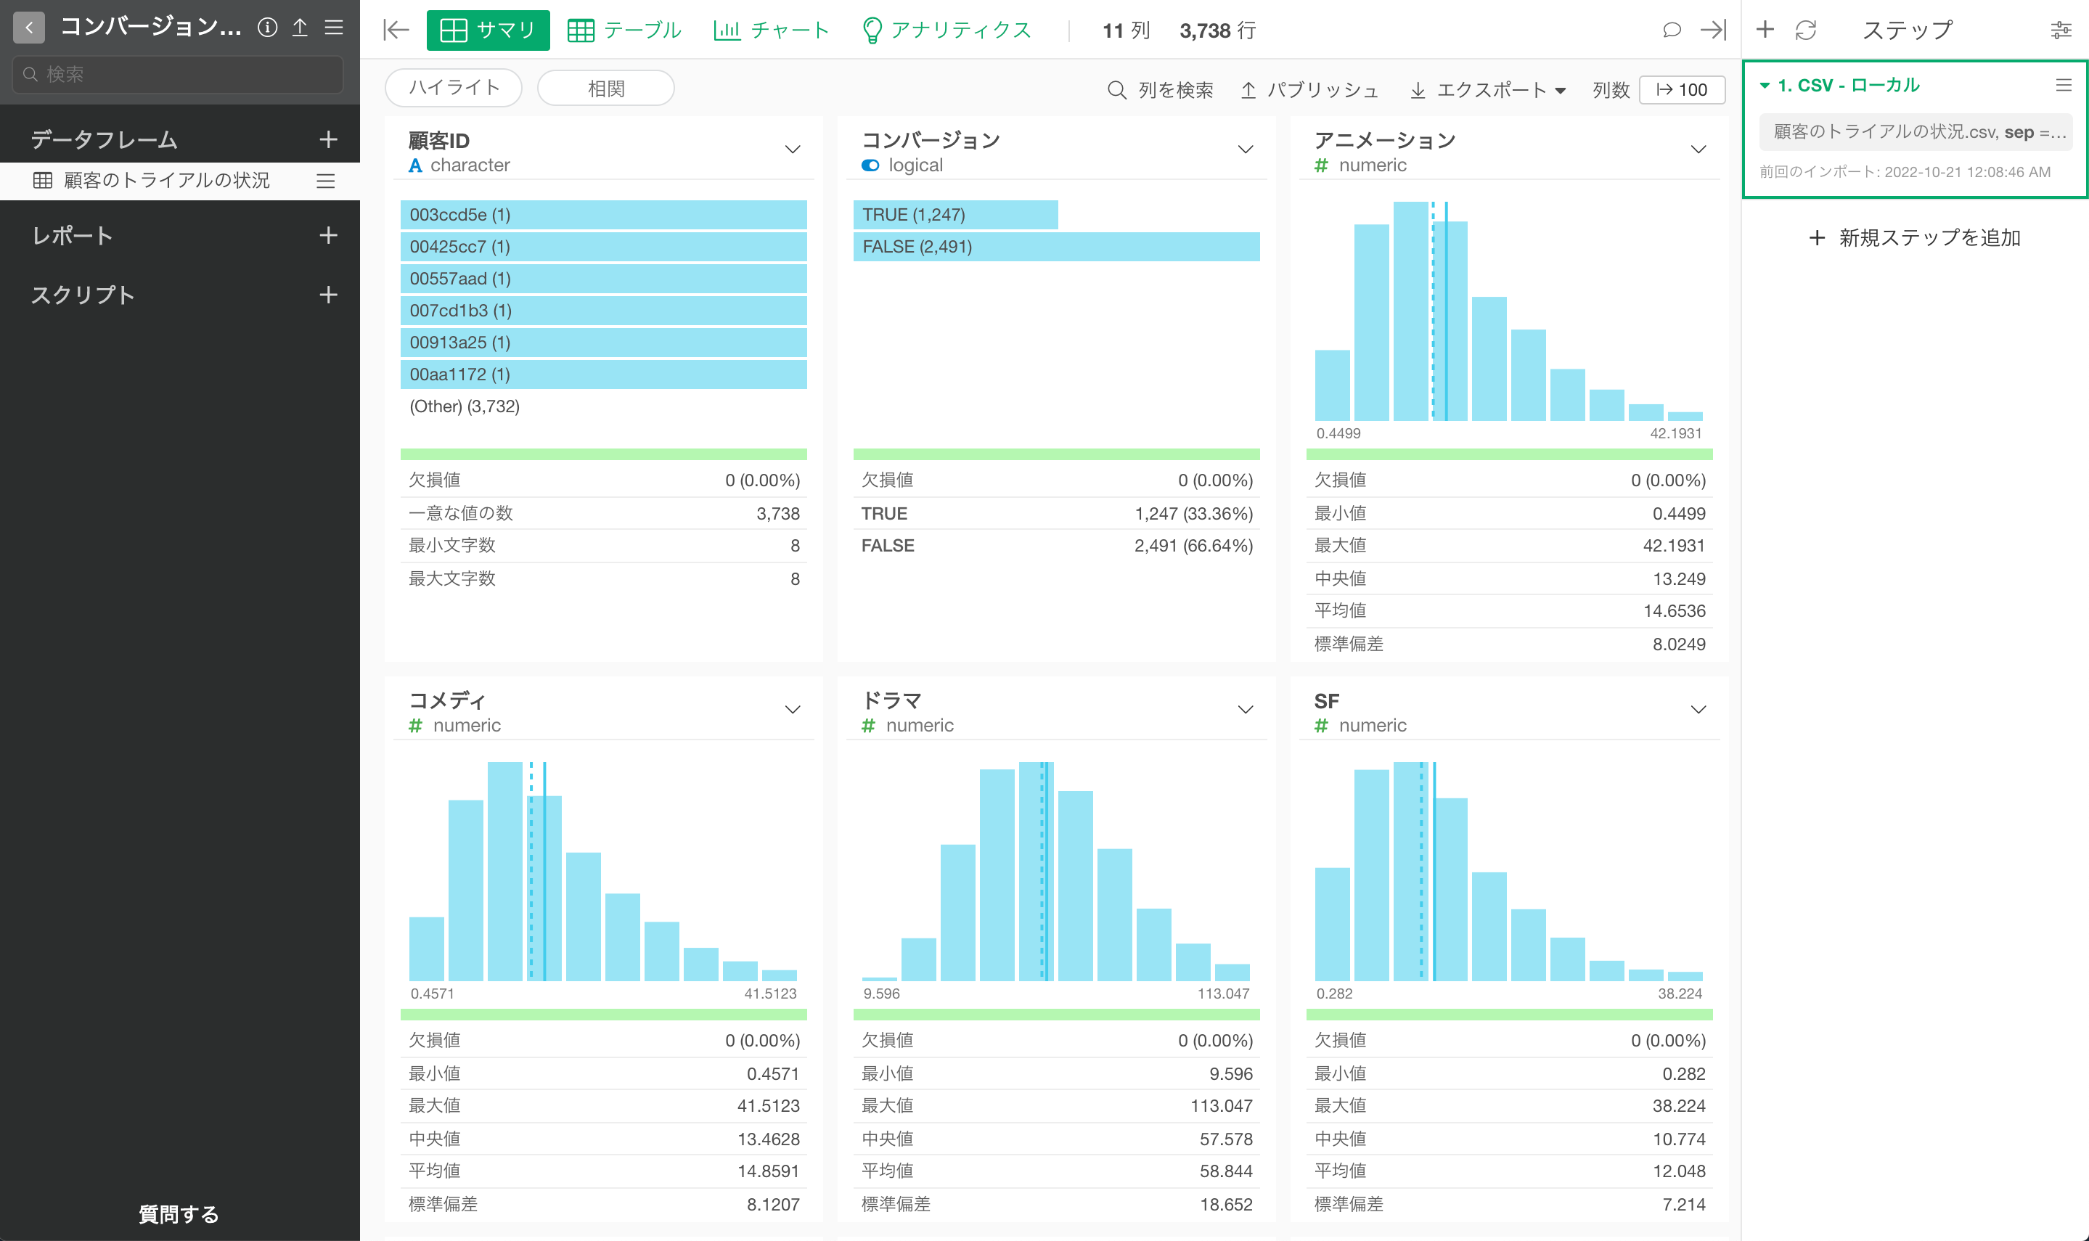
Task: Select the 007cd1b3 (1) value bar
Action: coord(603,311)
